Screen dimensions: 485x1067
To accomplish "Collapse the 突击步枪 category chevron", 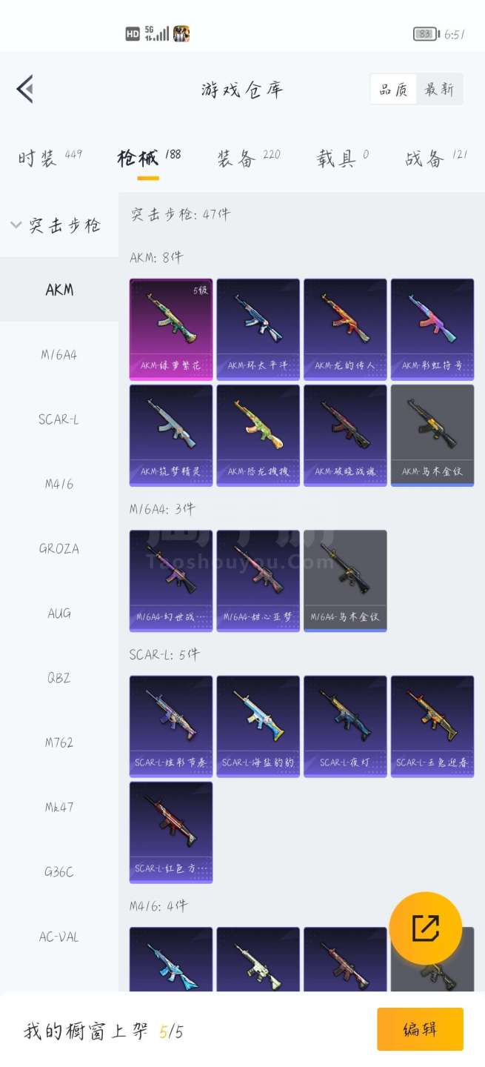I will (16, 225).
